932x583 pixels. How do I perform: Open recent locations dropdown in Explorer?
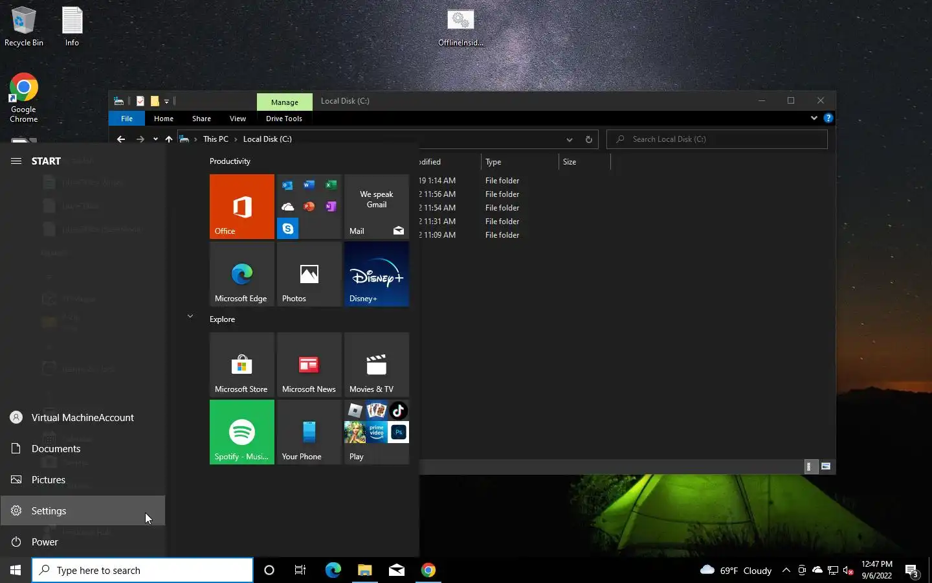tap(155, 139)
